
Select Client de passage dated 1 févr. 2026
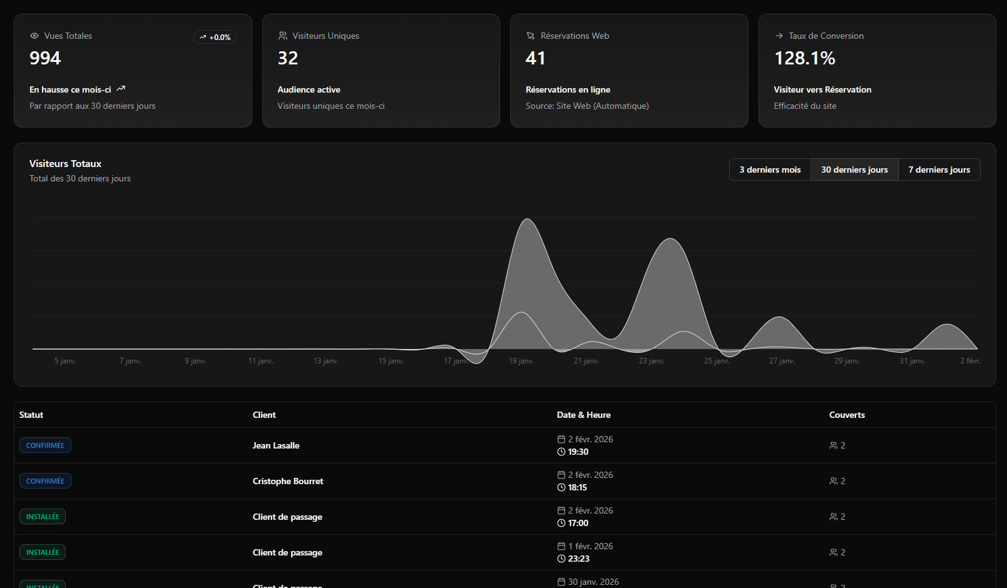287,552
